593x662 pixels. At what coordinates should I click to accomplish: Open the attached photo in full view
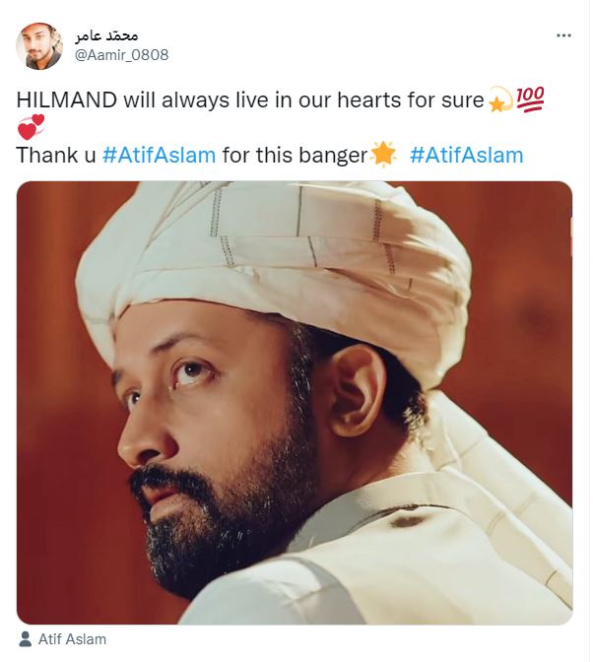295,403
